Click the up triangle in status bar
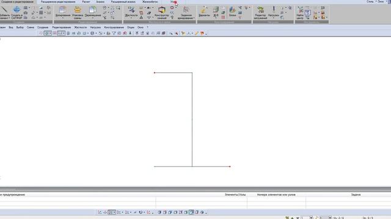This screenshot has height=219, width=391. (292, 218)
